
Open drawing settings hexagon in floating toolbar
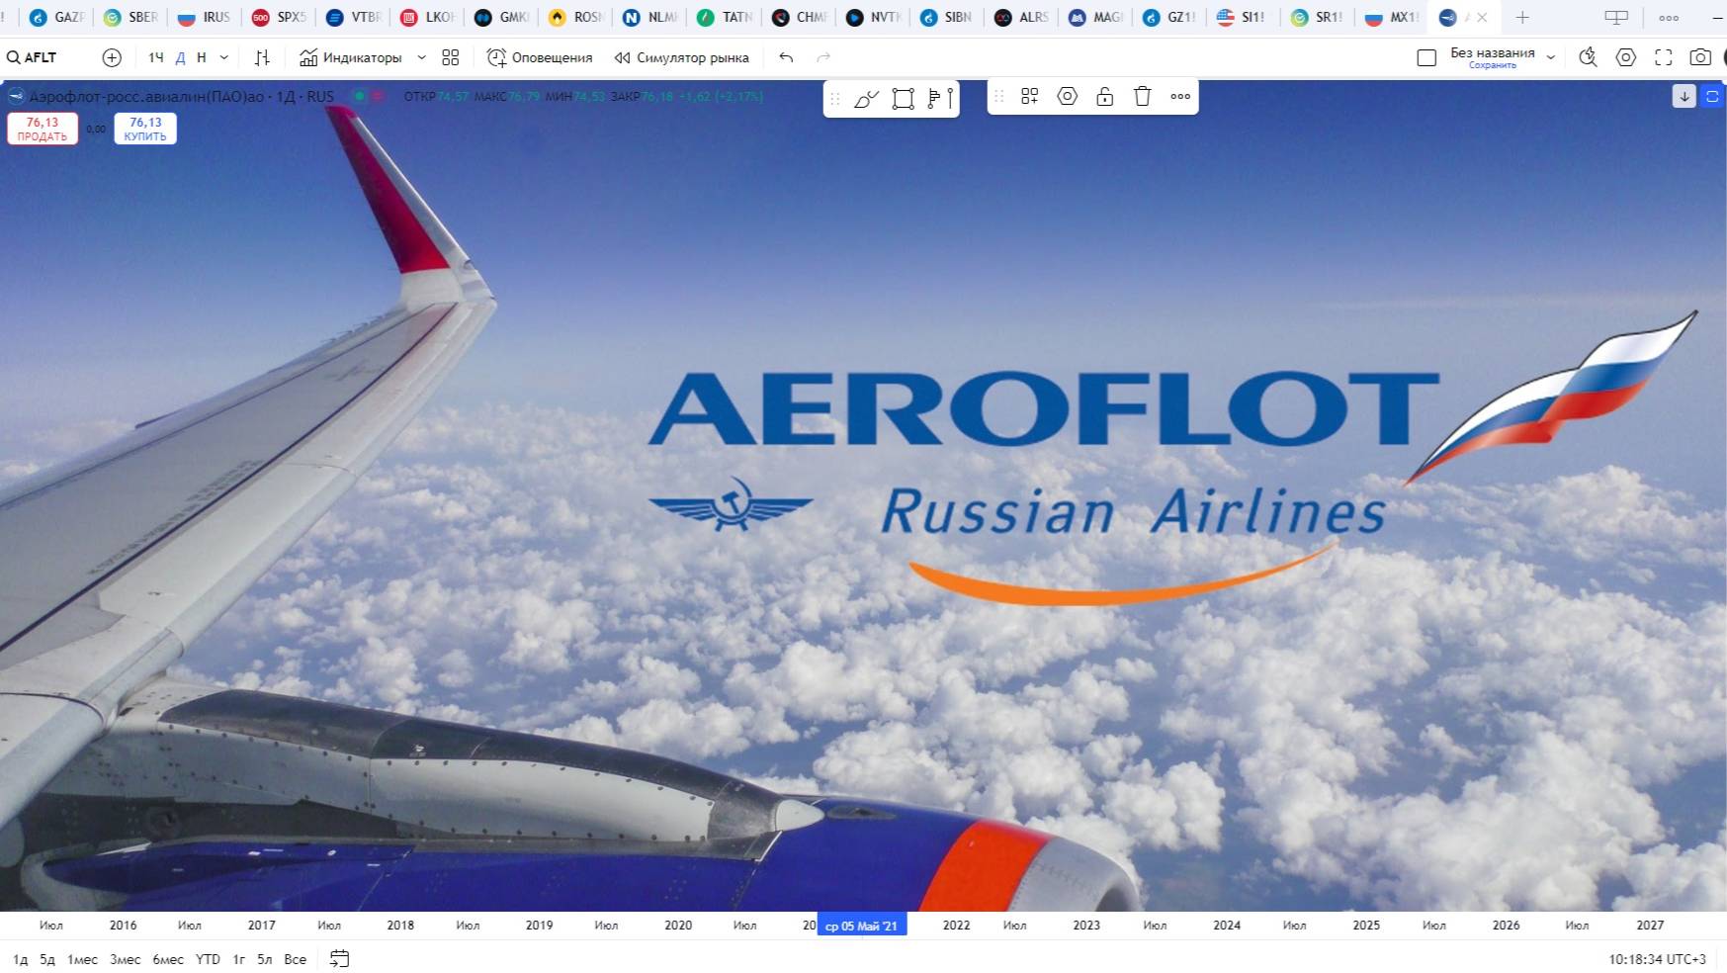pos(1068,96)
